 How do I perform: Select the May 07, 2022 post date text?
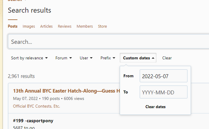[26, 98]
